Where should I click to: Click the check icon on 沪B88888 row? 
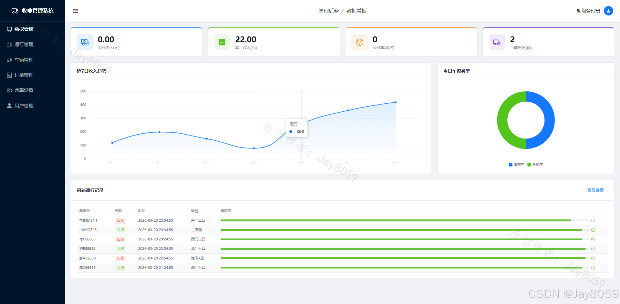(593, 249)
